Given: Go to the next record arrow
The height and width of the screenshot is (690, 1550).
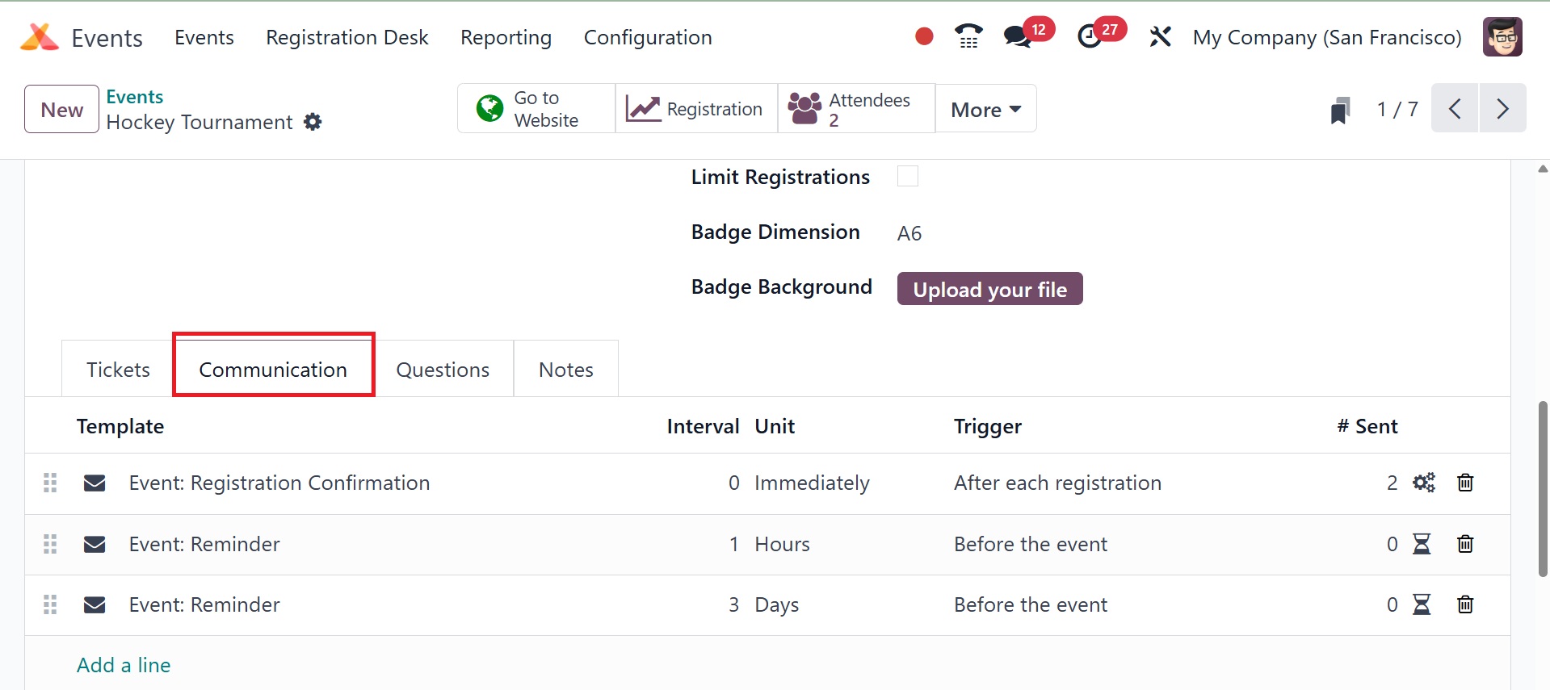Looking at the screenshot, I should click(x=1502, y=108).
